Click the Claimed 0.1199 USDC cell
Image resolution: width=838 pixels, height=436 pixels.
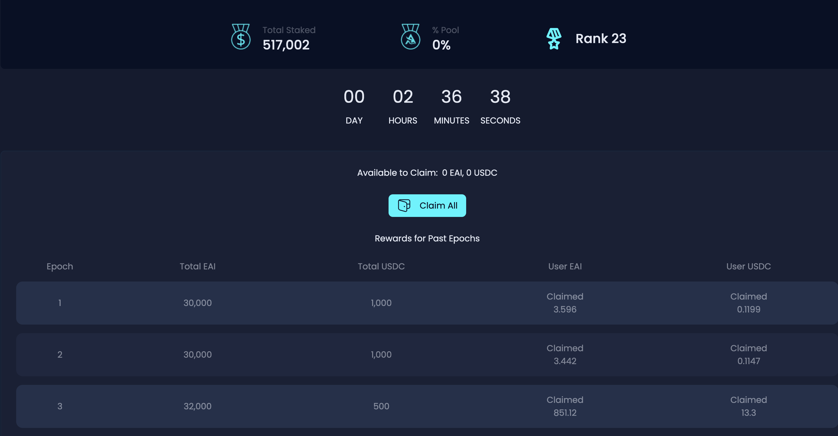[x=748, y=303]
